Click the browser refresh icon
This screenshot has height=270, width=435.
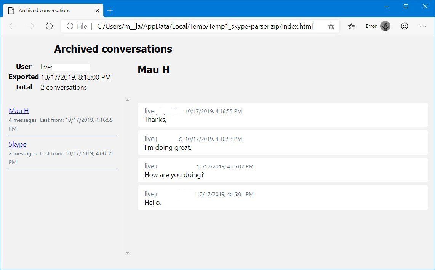click(x=49, y=26)
